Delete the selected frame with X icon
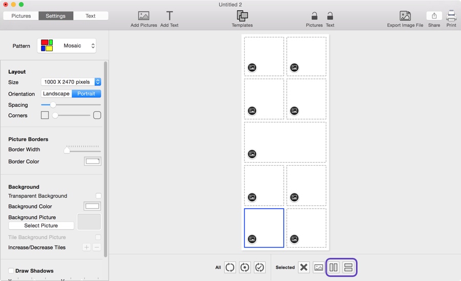This screenshot has height=281, width=461. [304, 268]
